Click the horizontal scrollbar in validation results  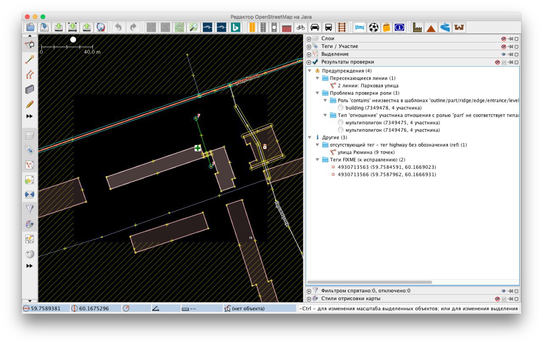tap(369, 282)
